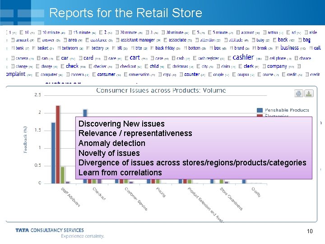Click the 'Perishable Products' legend label
The width and height of the screenshot is (325, 244).
287,110
